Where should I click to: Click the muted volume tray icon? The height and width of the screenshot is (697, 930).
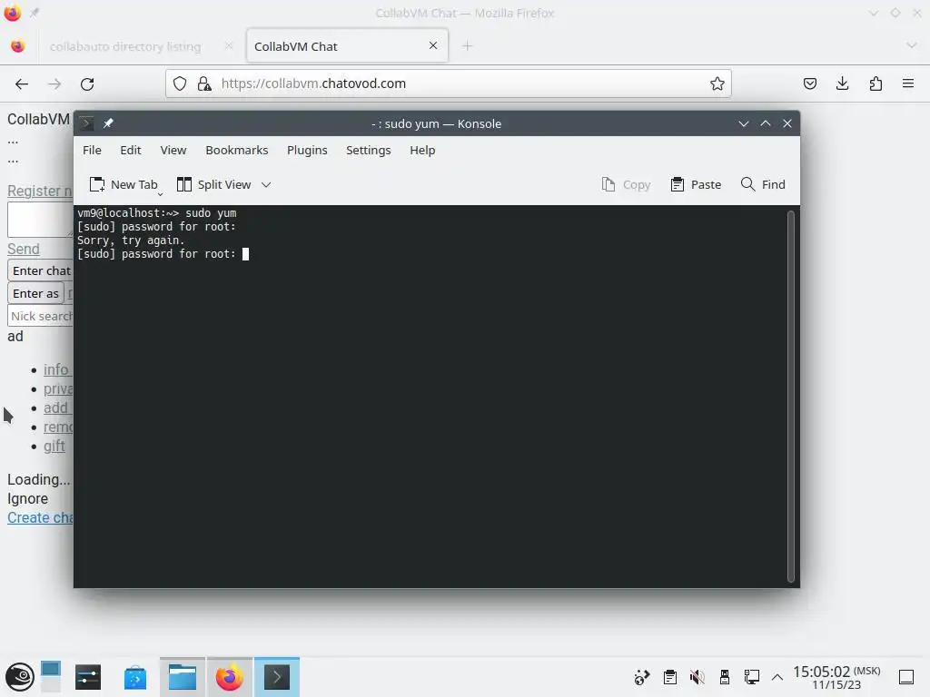tap(697, 677)
